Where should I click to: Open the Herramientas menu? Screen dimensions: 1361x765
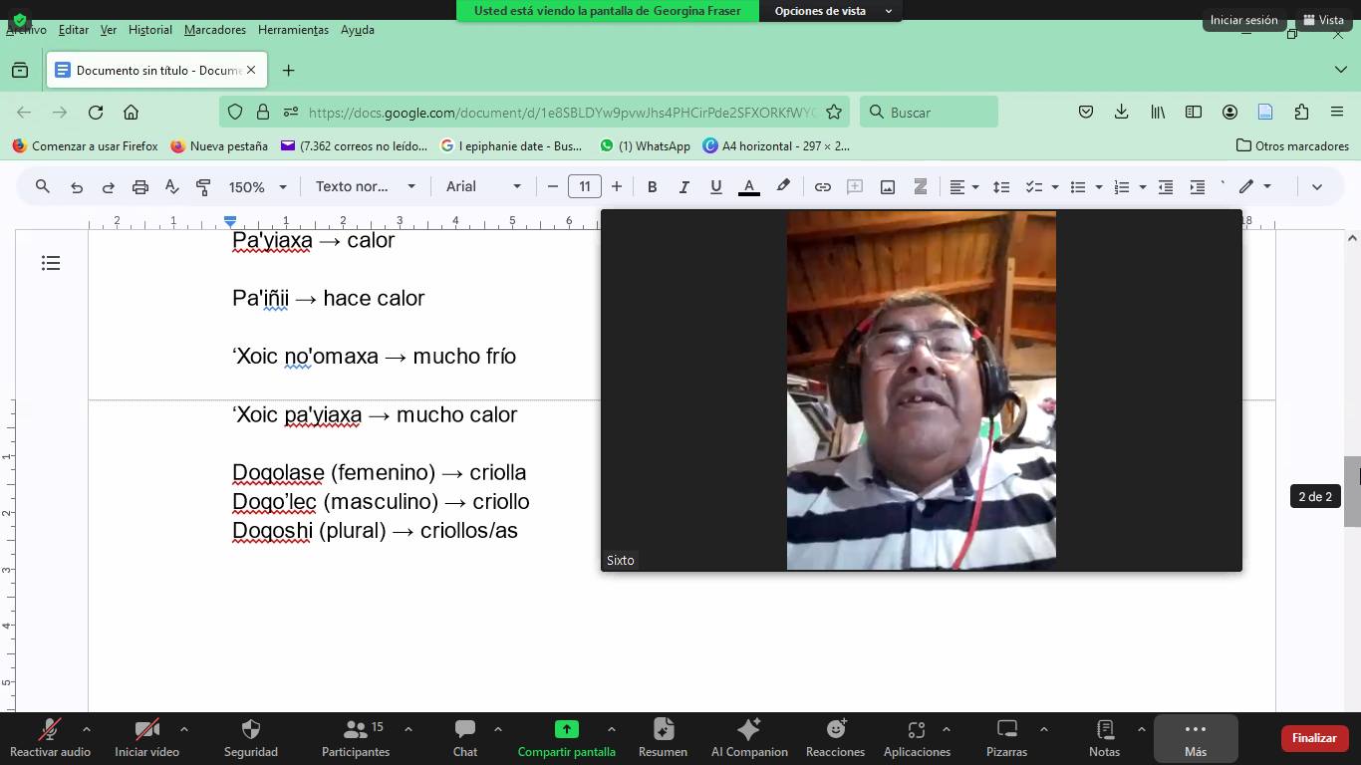tap(293, 30)
